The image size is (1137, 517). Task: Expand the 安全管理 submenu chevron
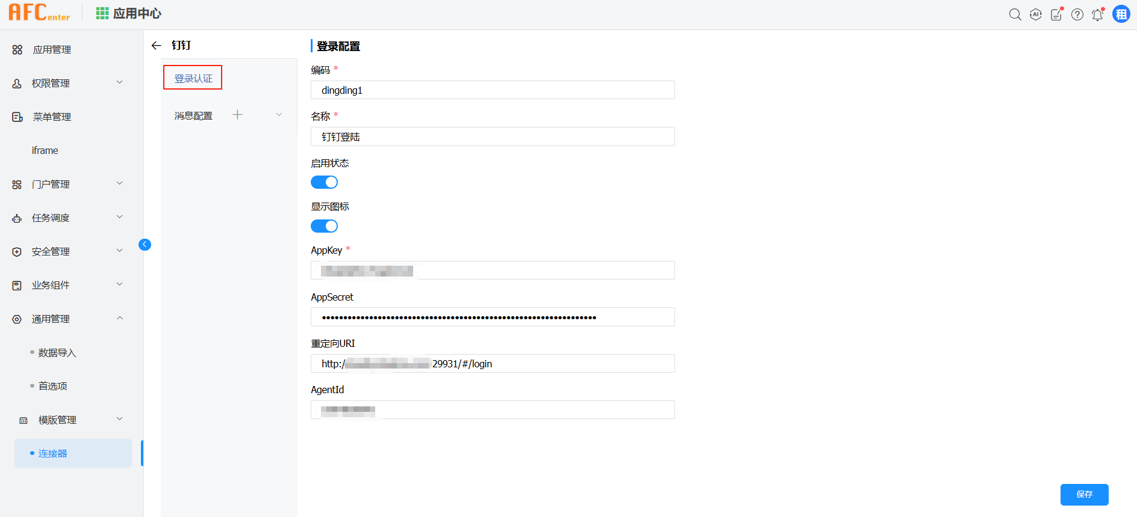pyautogui.click(x=120, y=251)
